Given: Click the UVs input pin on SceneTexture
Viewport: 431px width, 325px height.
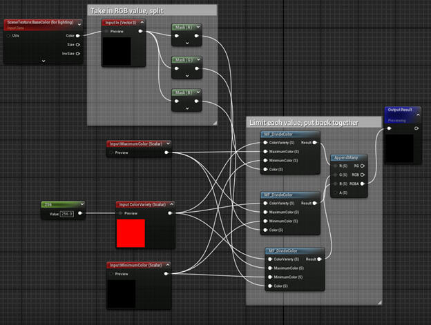Looking at the screenshot, I should (x=8, y=35).
